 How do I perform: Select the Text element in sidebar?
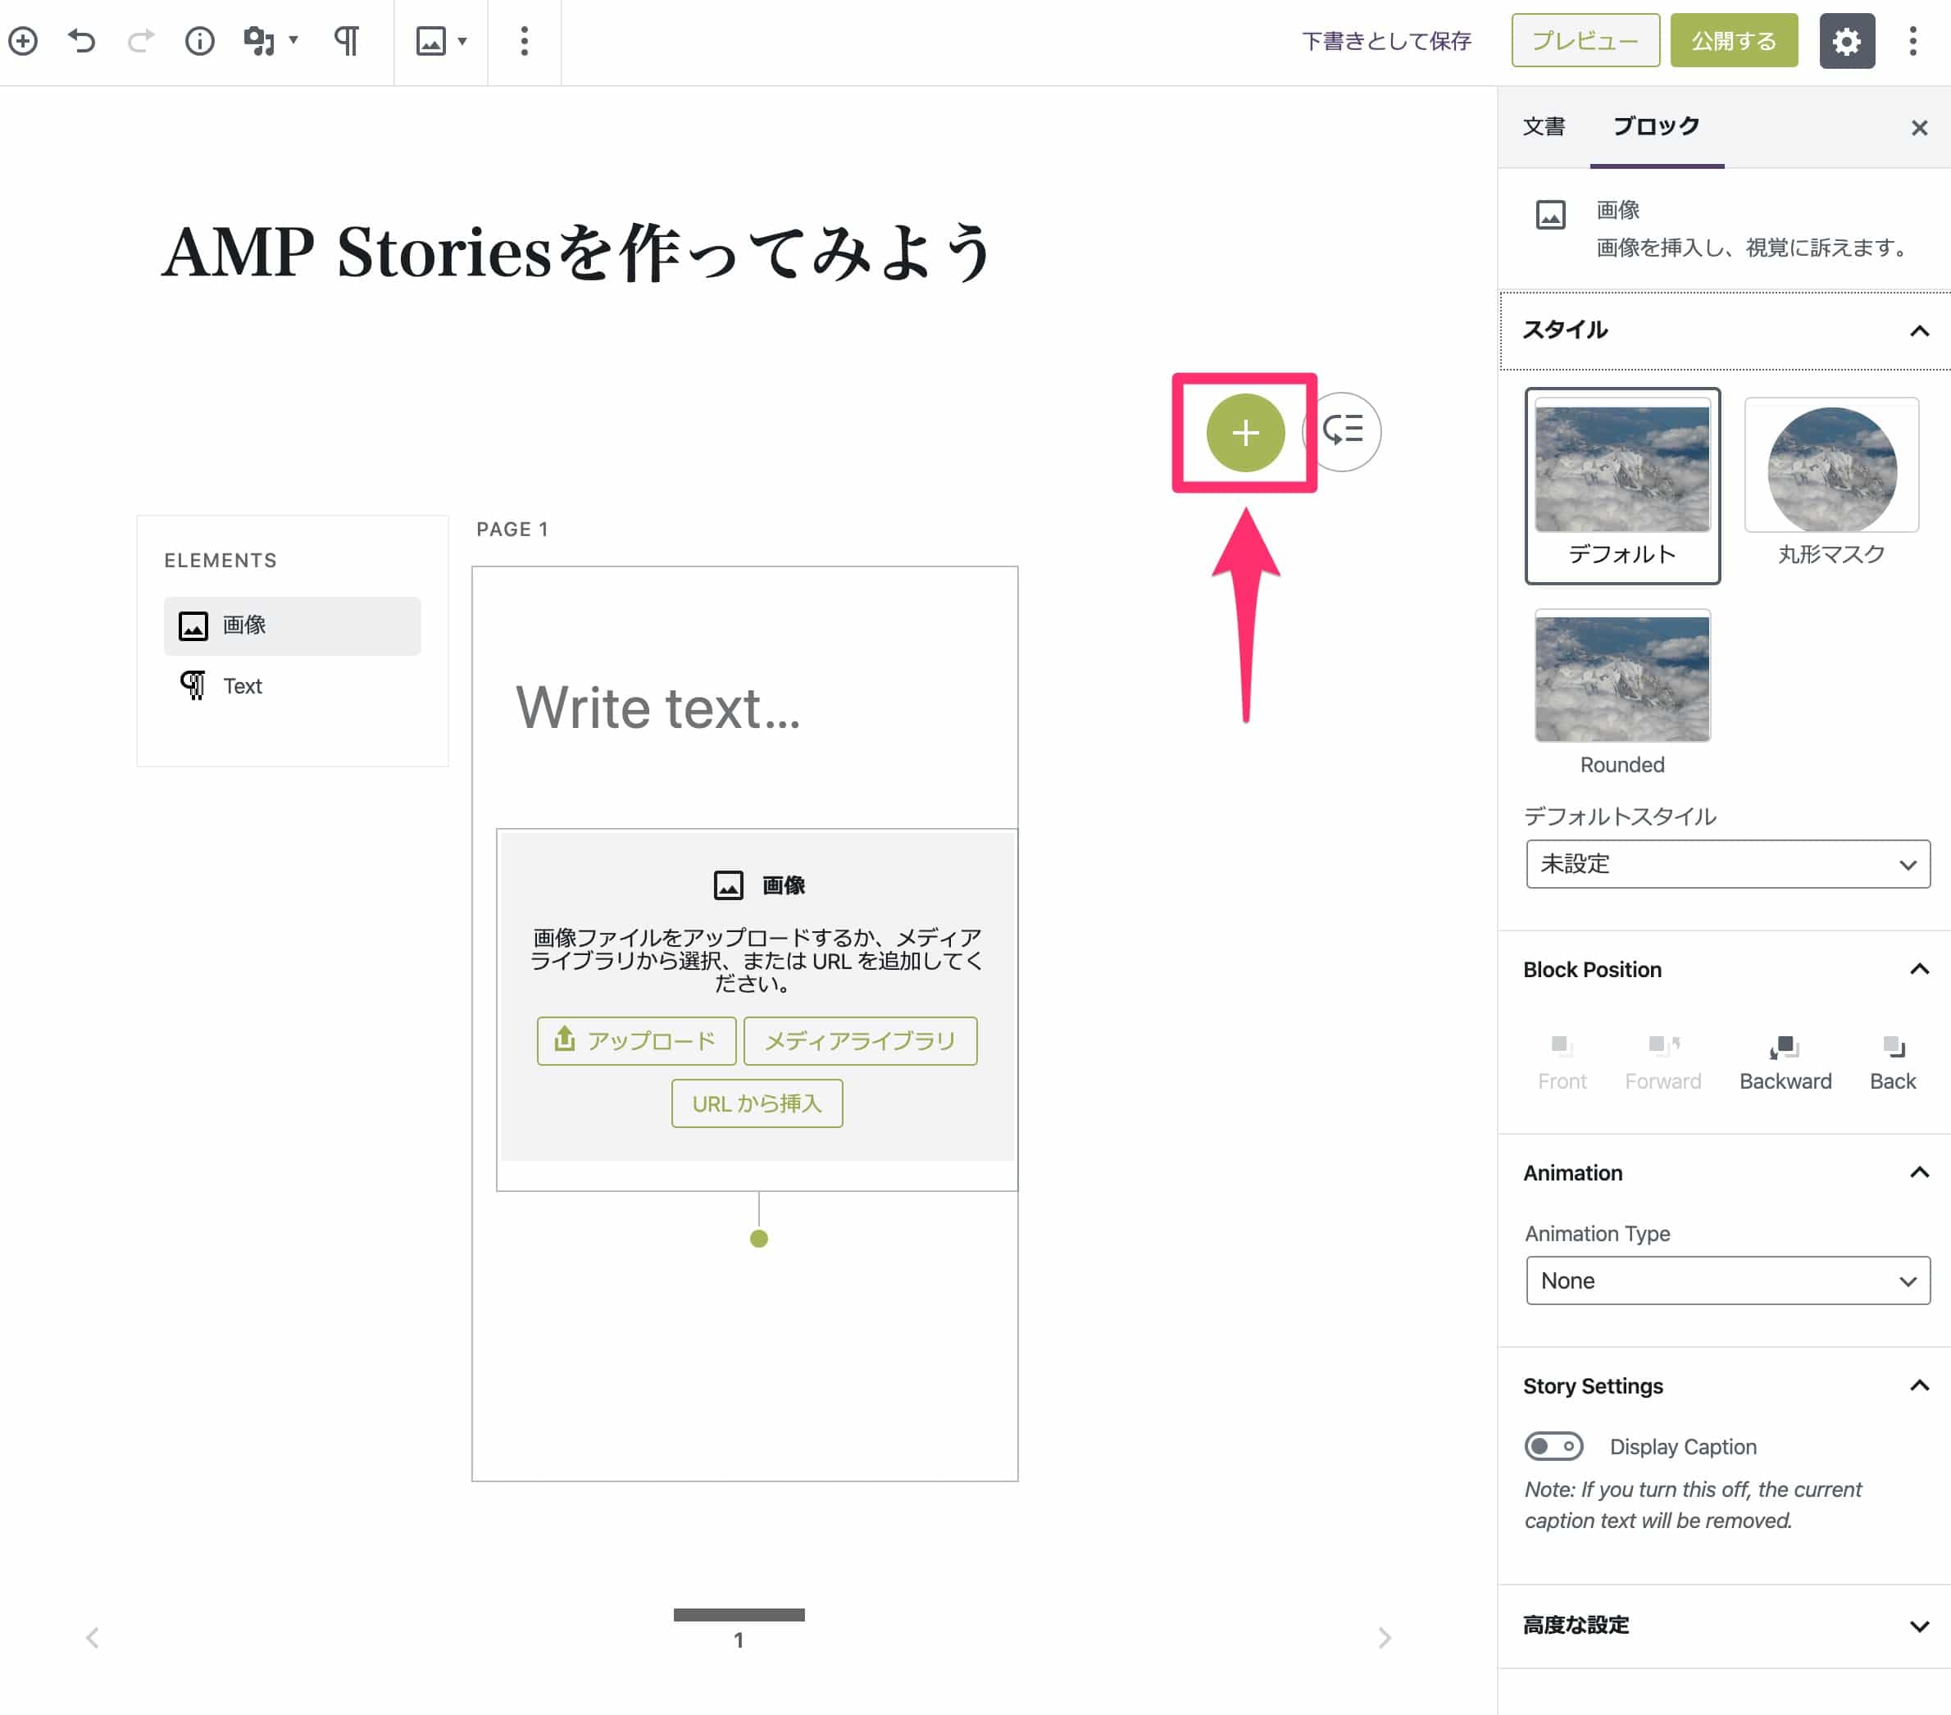[x=242, y=685]
